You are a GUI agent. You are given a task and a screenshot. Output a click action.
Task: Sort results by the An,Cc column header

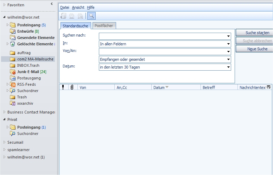click(x=133, y=87)
